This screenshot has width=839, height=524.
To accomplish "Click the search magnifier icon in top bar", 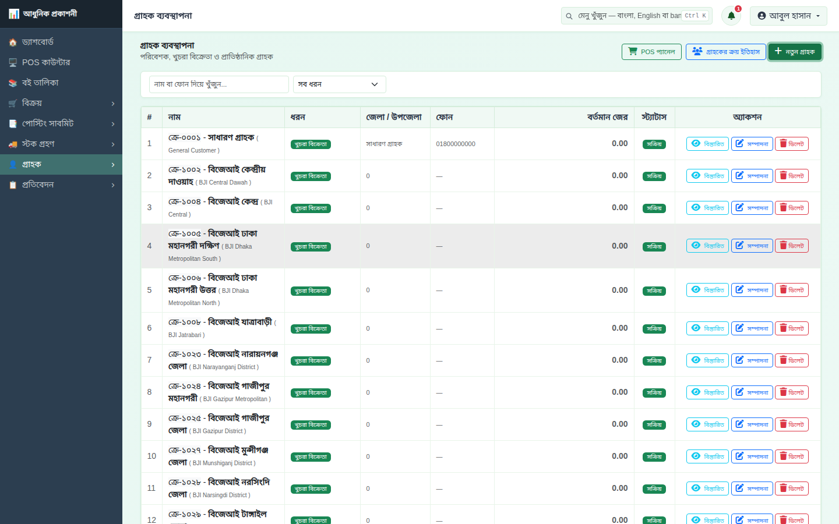I will click(x=569, y=16).
